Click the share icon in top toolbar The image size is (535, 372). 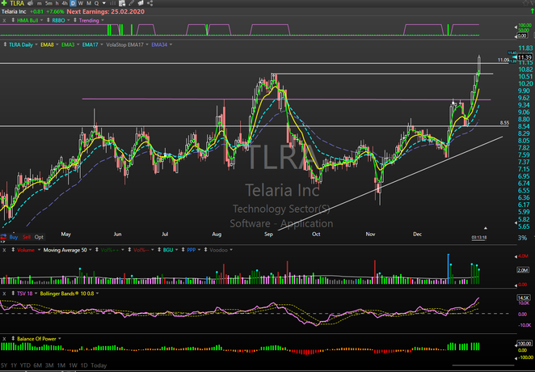150,3
